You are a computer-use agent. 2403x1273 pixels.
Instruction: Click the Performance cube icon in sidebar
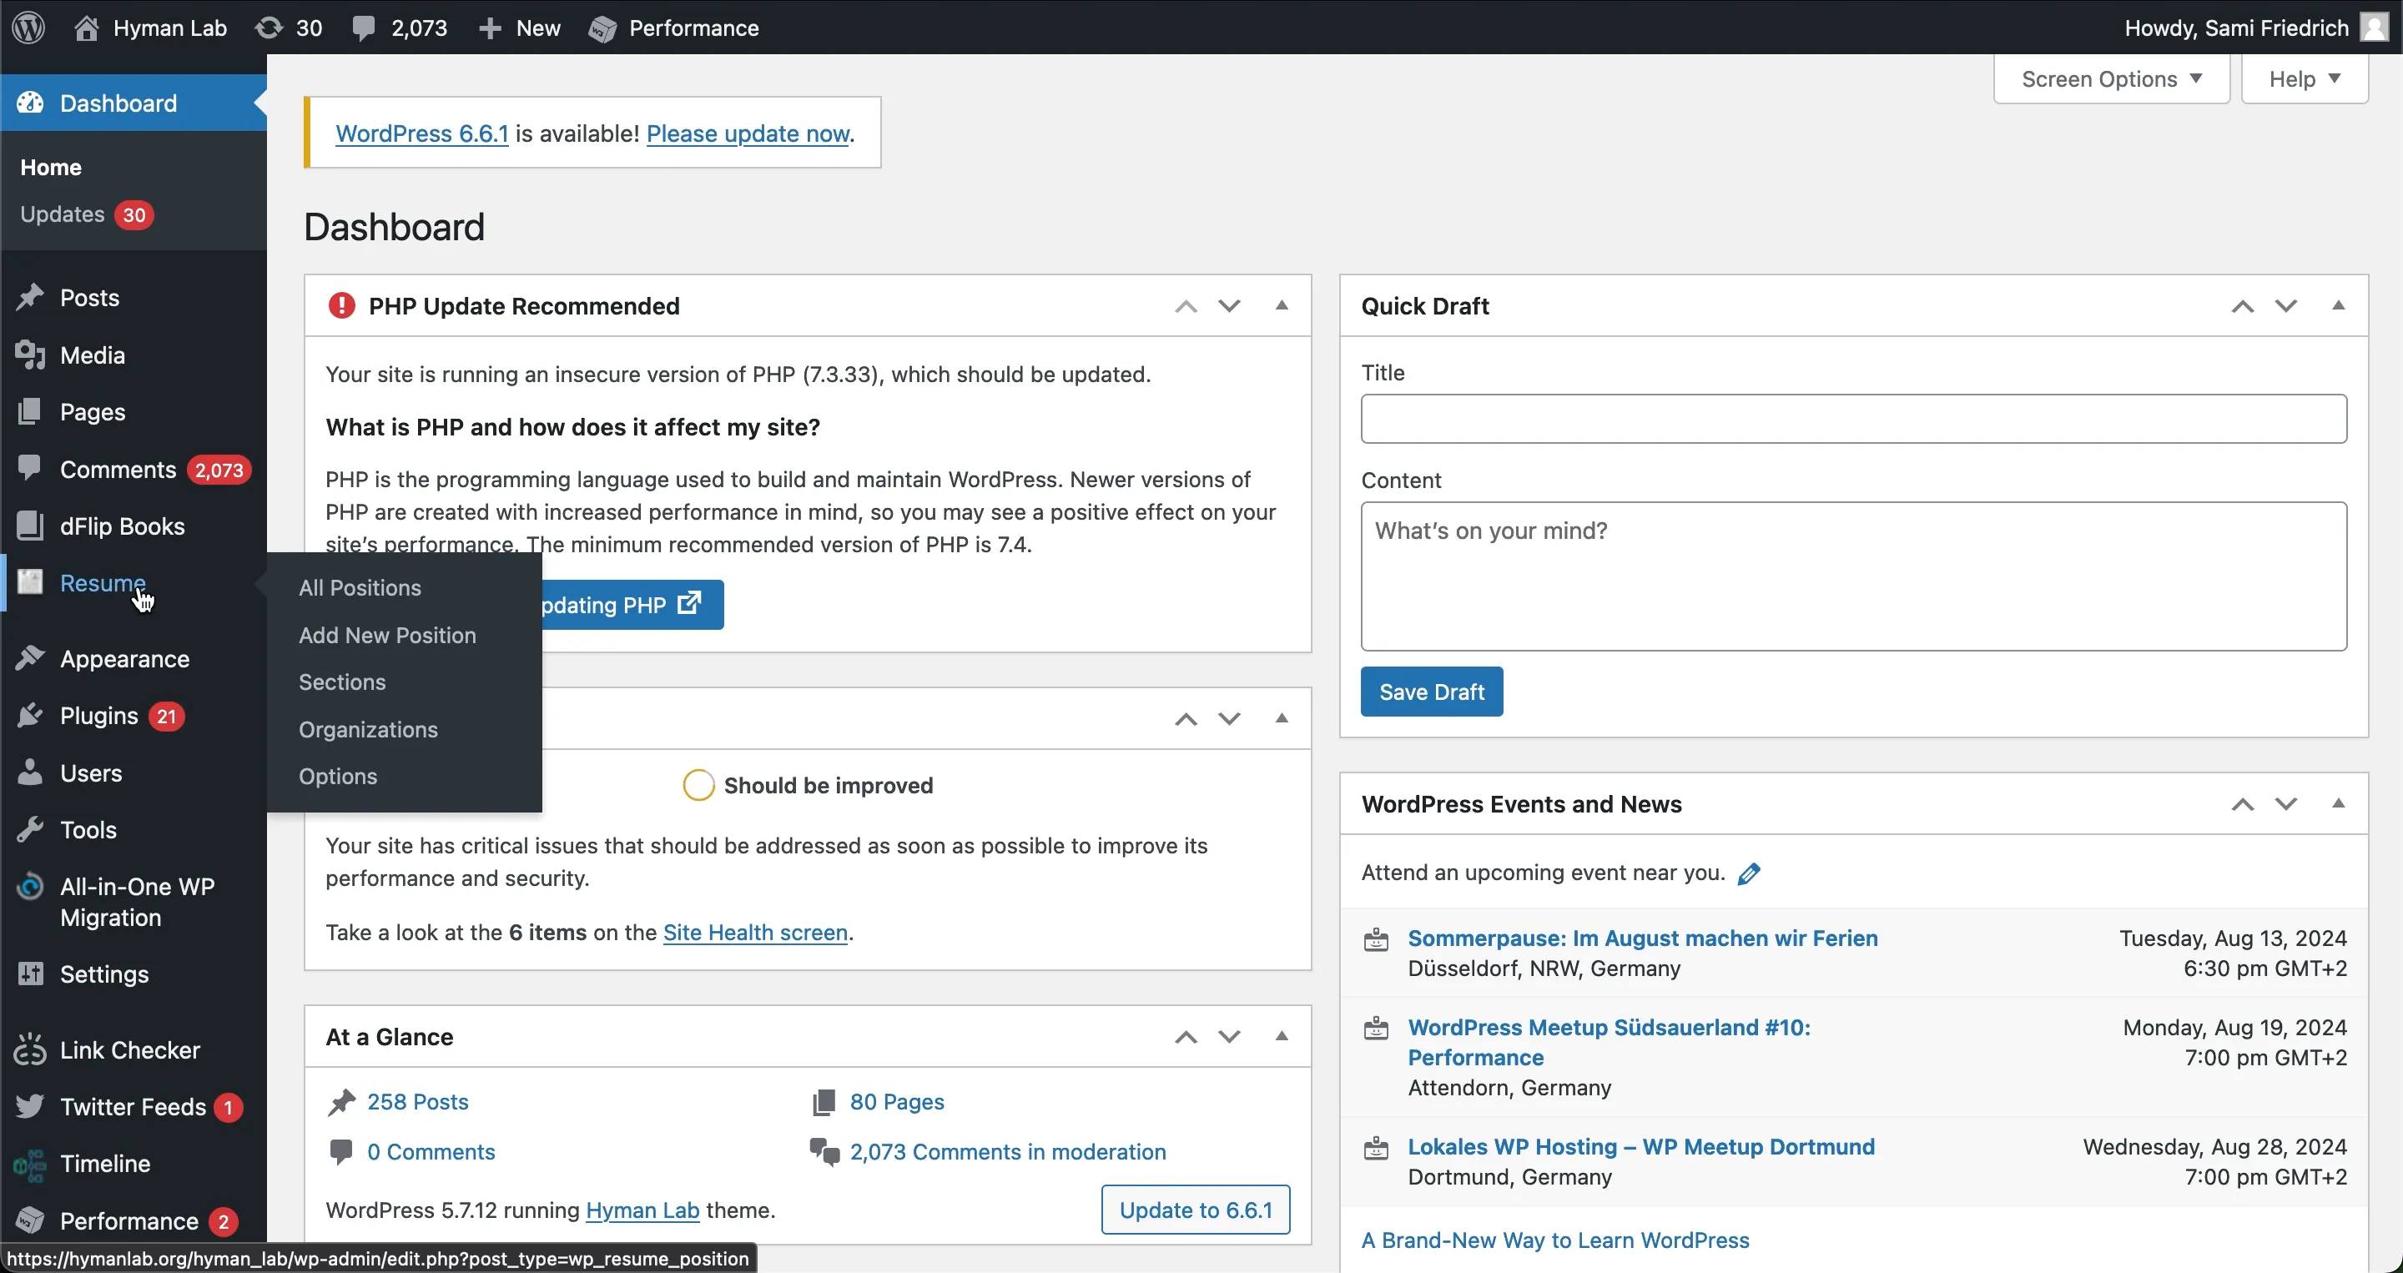[31, 1220]
